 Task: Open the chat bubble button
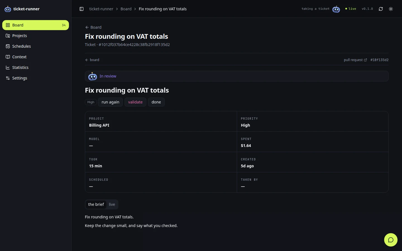(391, 240)
